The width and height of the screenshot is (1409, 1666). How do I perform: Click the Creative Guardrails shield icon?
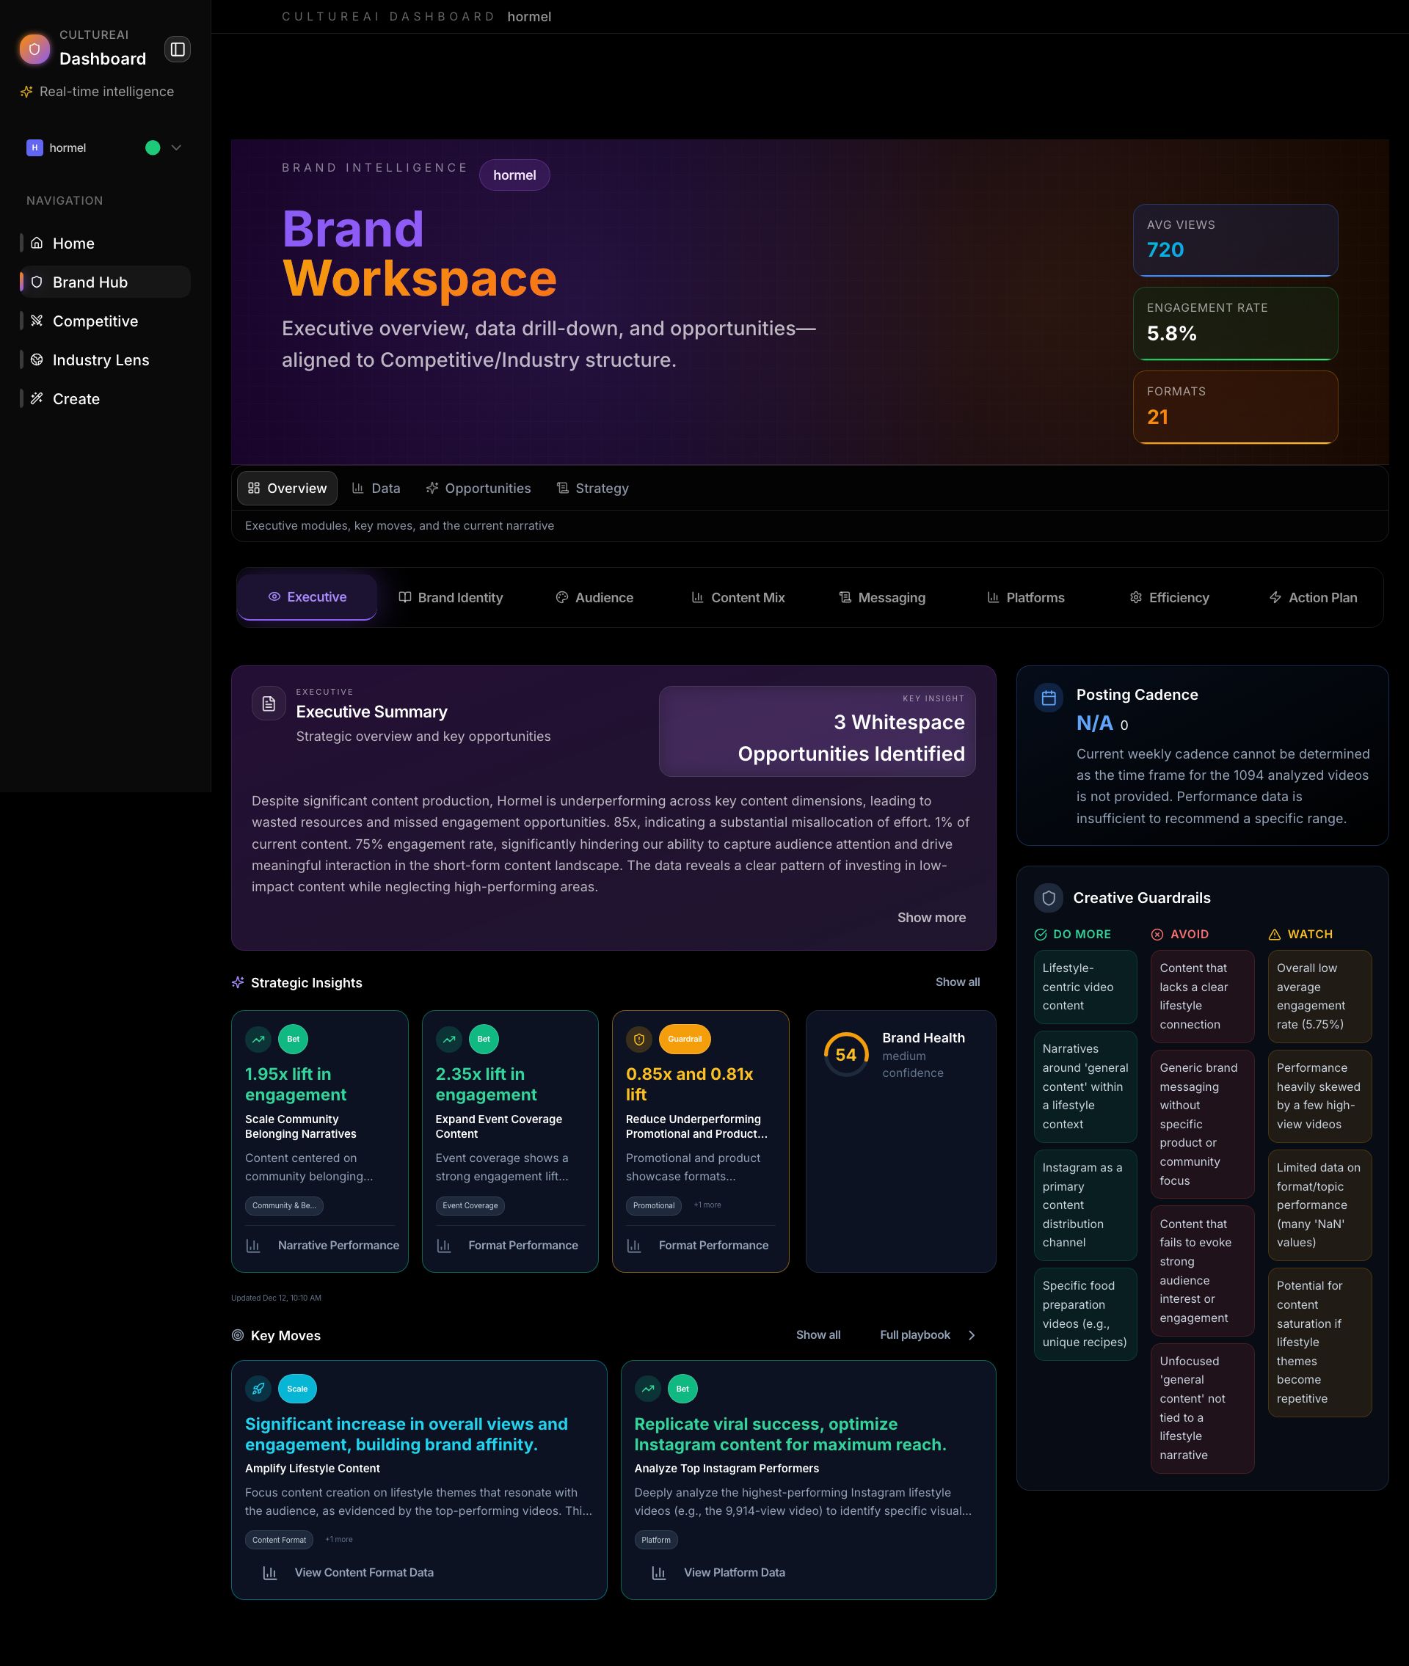[x=1049, y=898]
